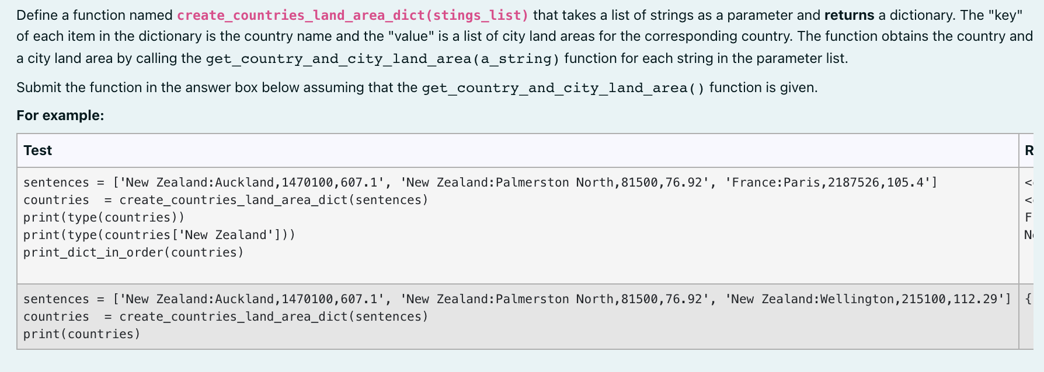Click the "Test" column header
This screenshot has height=372, width=1044.
[x=38, y=150]
